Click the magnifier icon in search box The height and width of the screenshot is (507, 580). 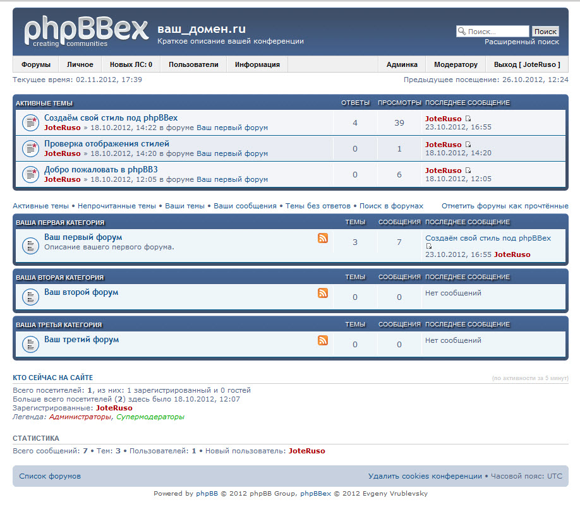tap(462, 32)
